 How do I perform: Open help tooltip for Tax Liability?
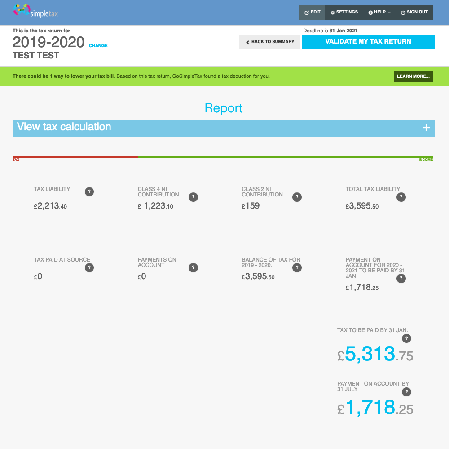click(x=89, y=191)
